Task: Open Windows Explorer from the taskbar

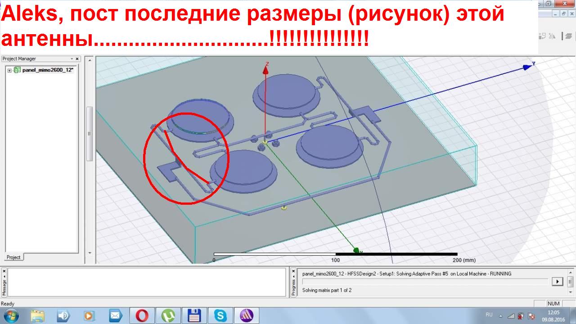Action: [38, 315]
